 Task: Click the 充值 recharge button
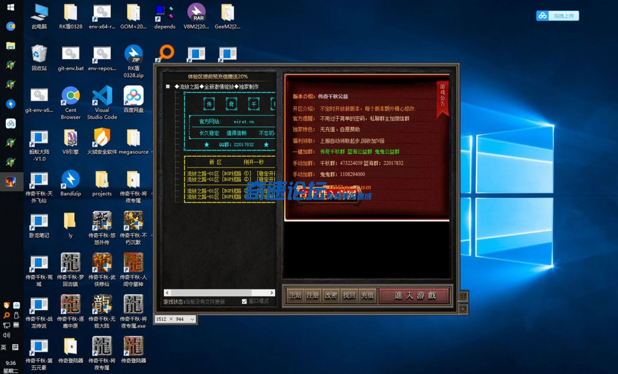coord(367,295)
